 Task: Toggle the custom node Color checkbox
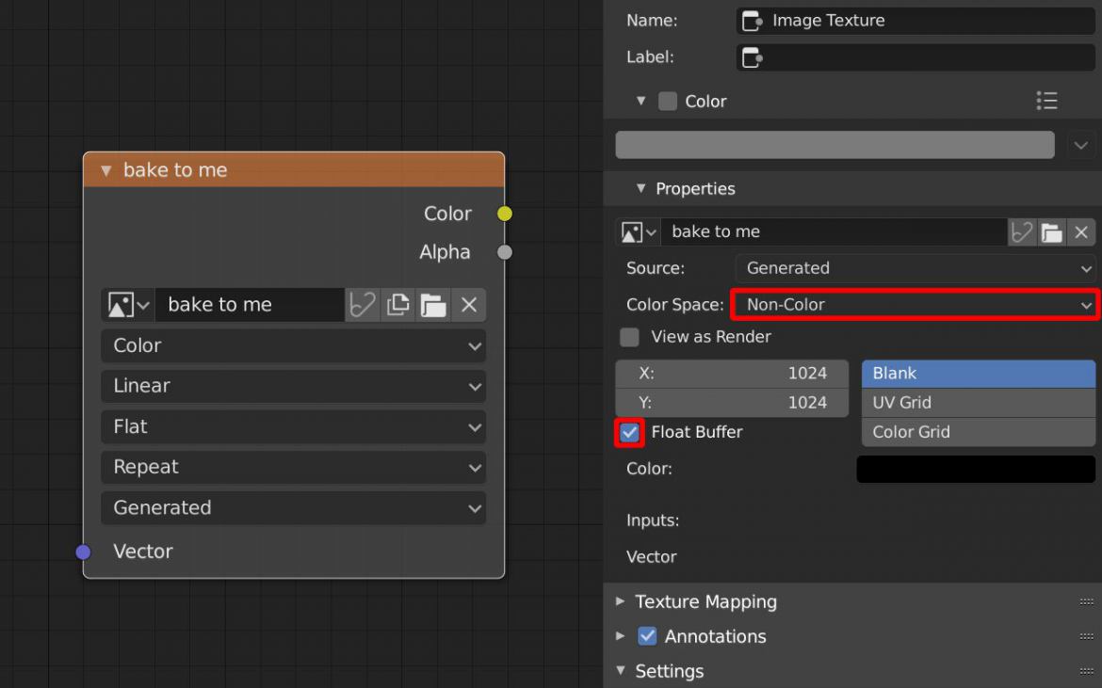[668, 102]
